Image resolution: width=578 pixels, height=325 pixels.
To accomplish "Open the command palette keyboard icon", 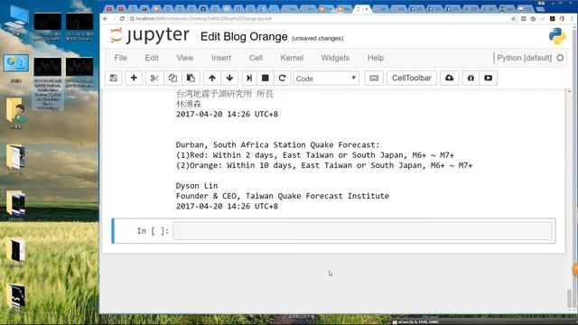I will click(374, 79).
